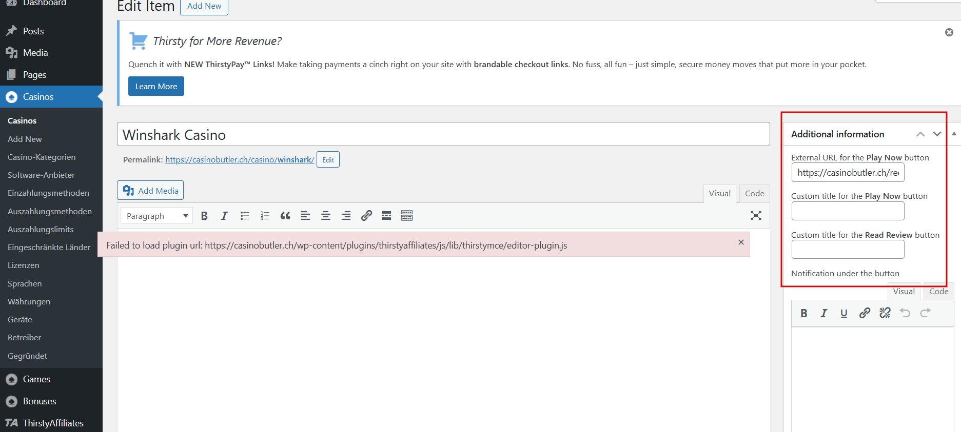961x432 pixels.
Task: Open Casino-Kategorien submenu
Action: [42, 157]
